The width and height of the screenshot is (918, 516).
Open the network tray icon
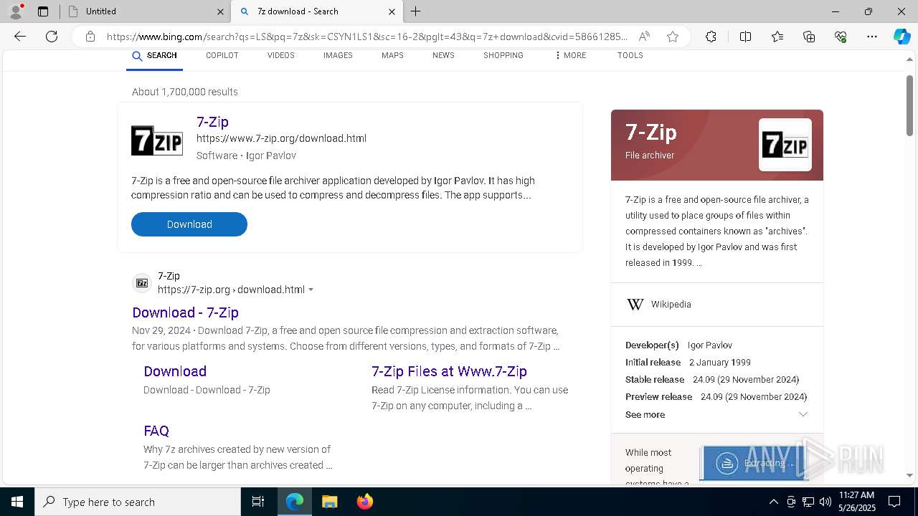coord(808,502)
